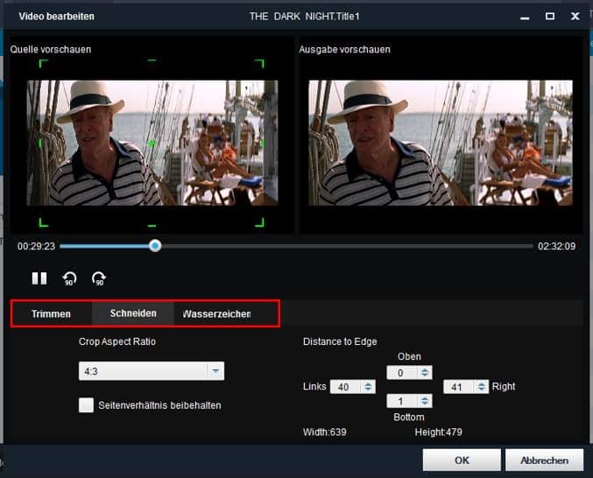Click the title THE DARK NIGHT.Title1
593x478 pixels.
point(304,17)
